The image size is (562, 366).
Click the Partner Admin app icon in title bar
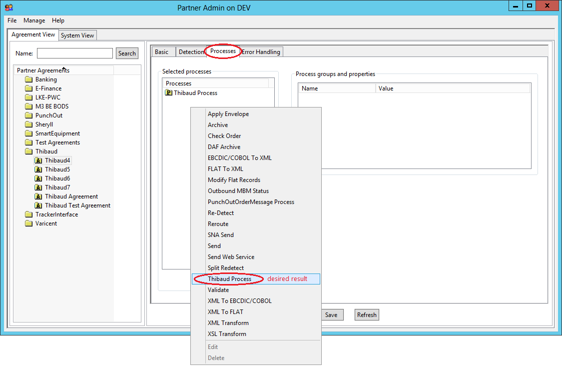click(x=8, y=7)
